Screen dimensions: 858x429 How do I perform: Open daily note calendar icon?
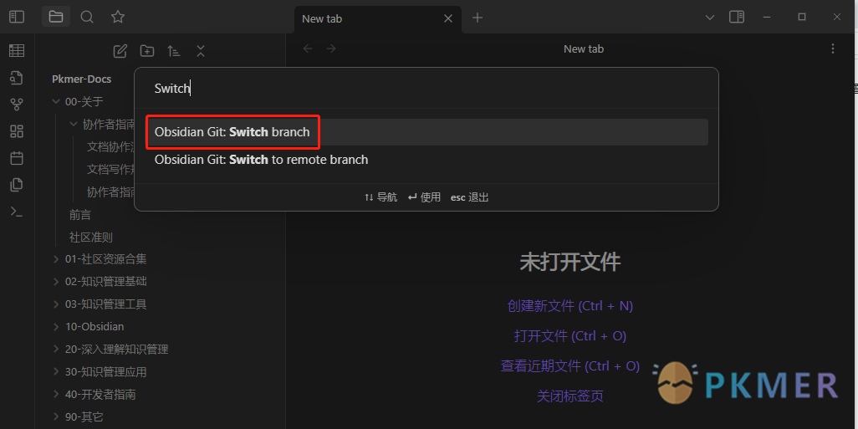[x=17, y=158]
